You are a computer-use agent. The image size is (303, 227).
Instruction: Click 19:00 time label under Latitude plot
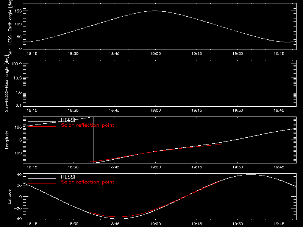click(155, 224)
